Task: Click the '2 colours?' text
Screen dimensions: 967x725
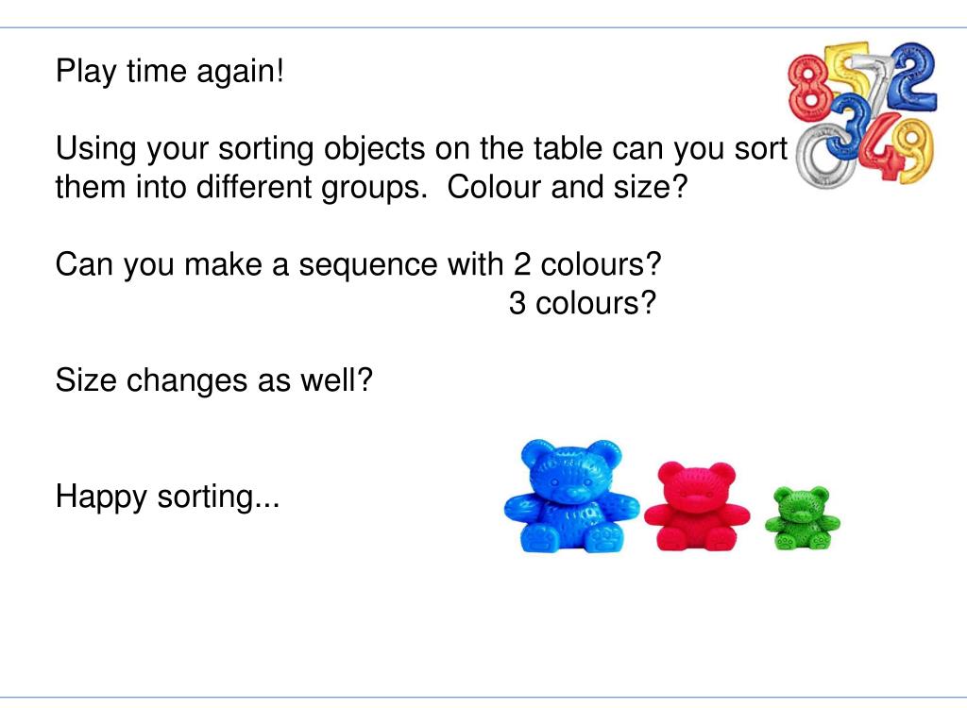Action: pos(587,264)
